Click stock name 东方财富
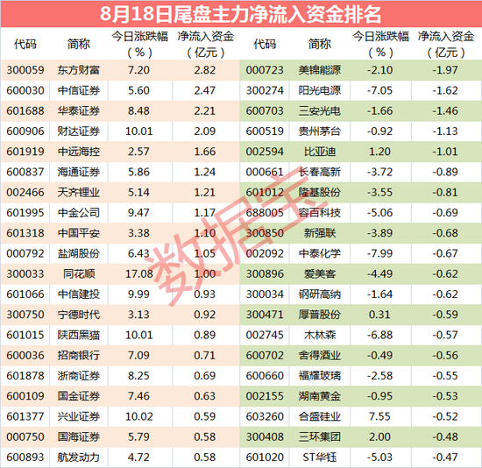Image resolution: width=482 pixels, height=468 pixels. 79,70
